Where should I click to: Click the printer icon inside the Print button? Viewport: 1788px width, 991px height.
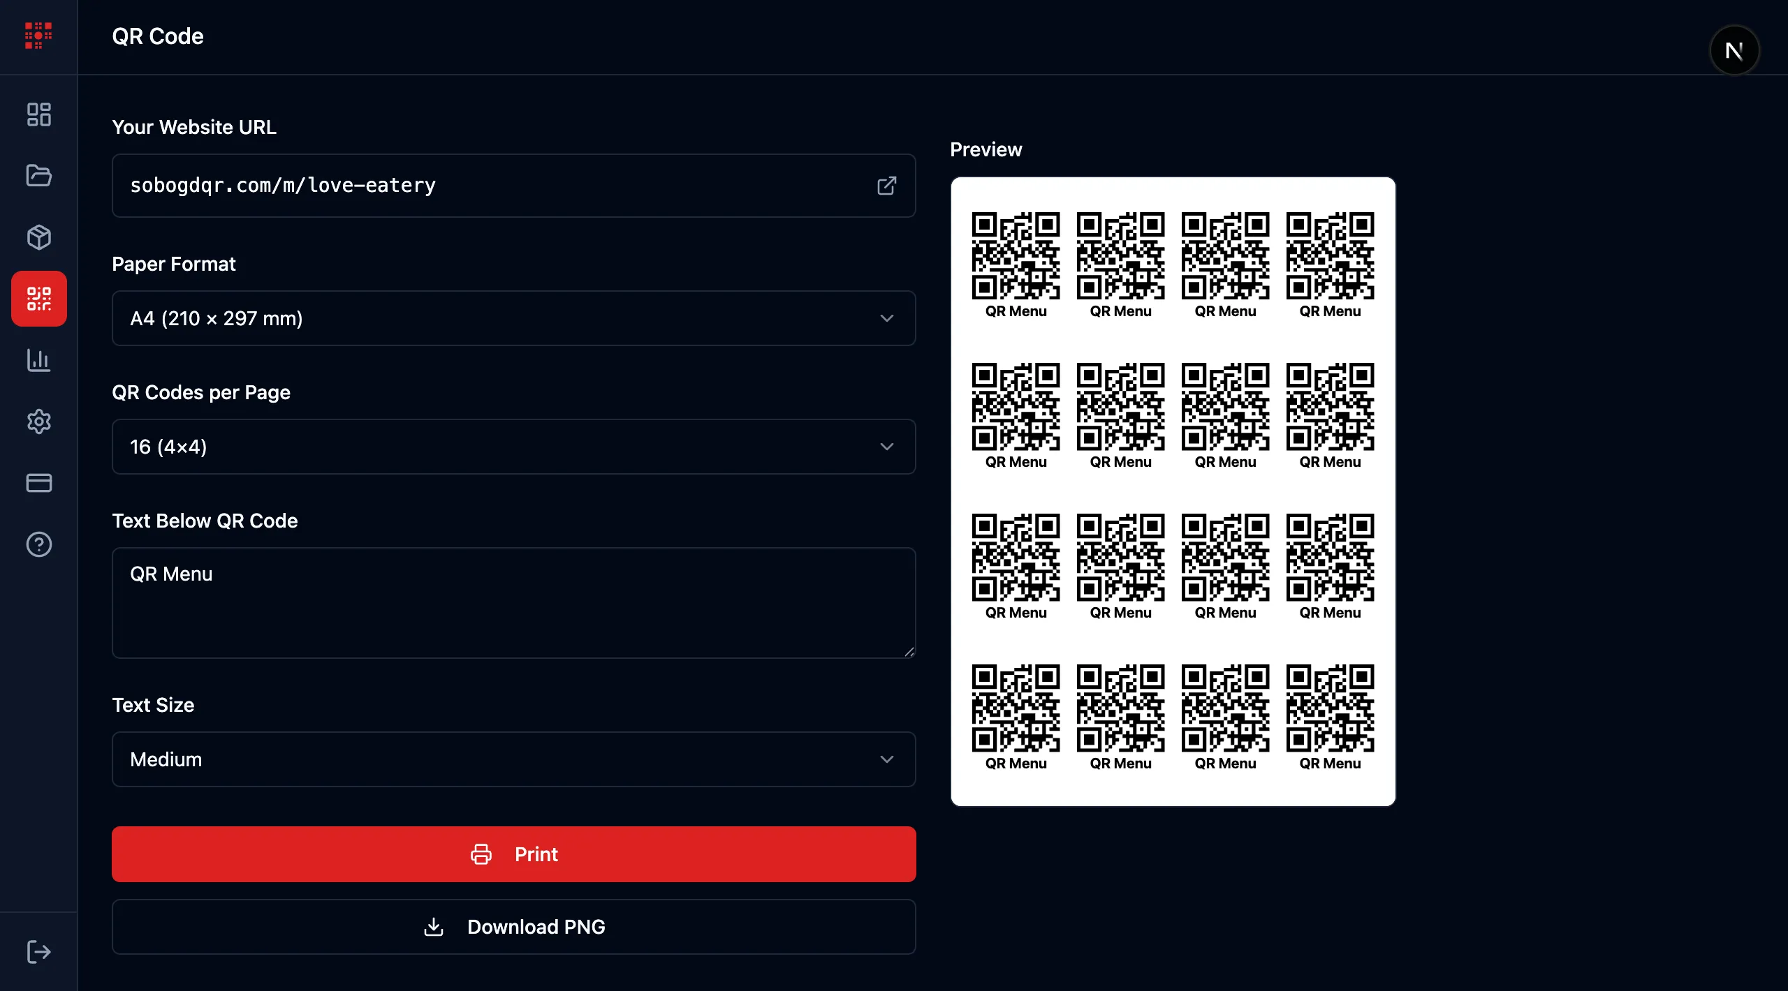(x=481, y=854)
